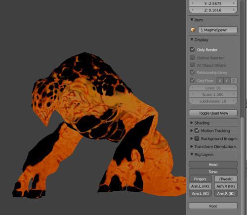Collapse the Rig Layers panel

(192, 154)
